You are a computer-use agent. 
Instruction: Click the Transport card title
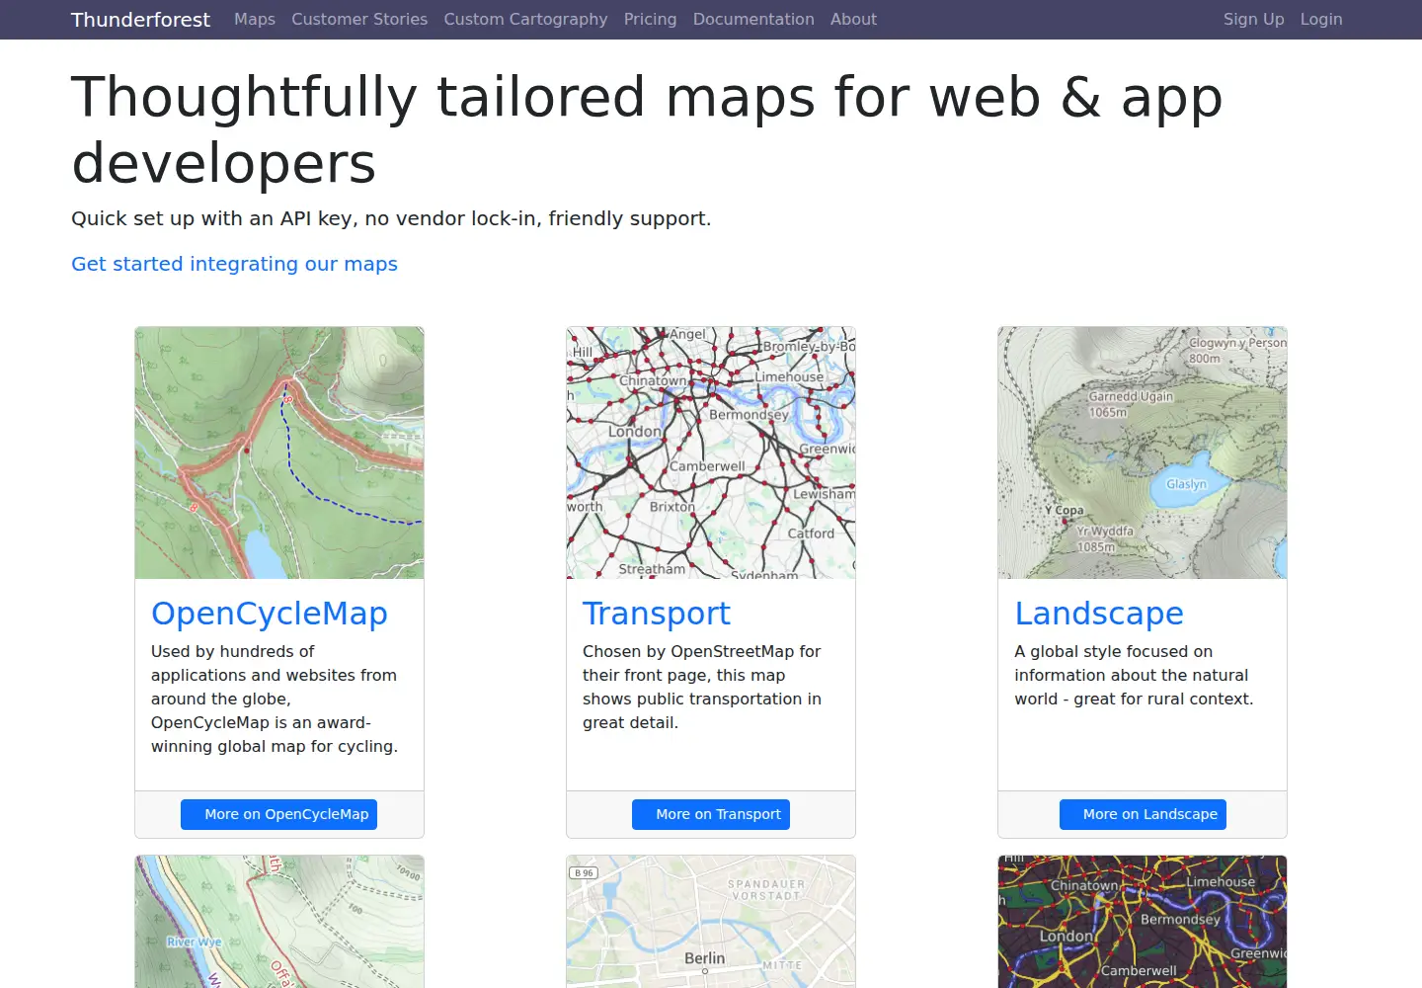(657, 614)
